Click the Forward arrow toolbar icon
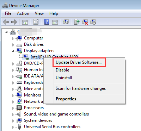The image size is (141, 131). pos(14,22)
